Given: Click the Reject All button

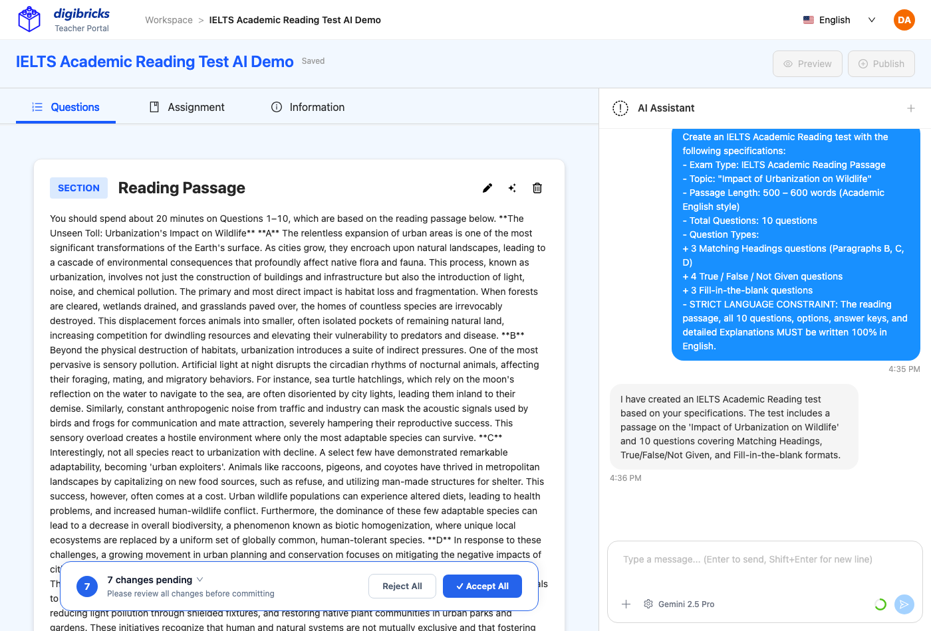Looking at the screenshot, I should [402, 586].
